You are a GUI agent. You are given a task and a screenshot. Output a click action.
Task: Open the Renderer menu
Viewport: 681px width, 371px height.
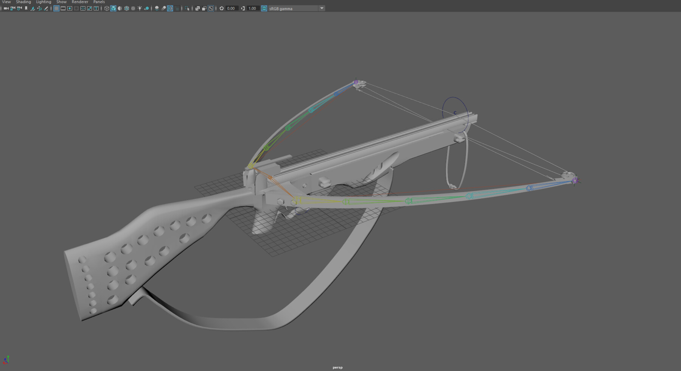click(x=80, y=2)
